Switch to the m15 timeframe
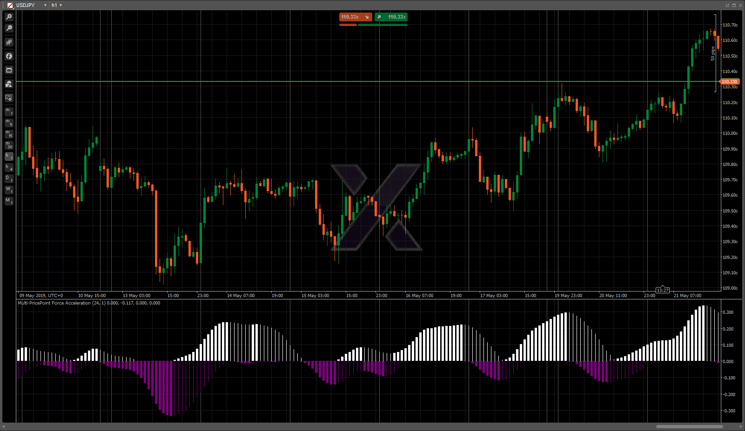The width and height of the screenshot is (745, 431). point(9,134)
